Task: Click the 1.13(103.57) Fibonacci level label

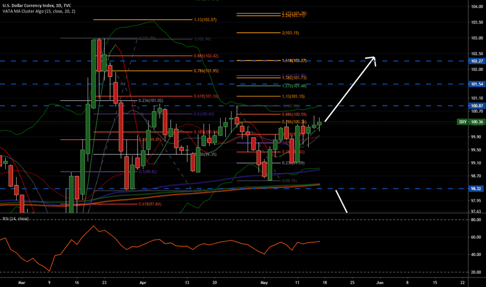Action: coord(205,20)
